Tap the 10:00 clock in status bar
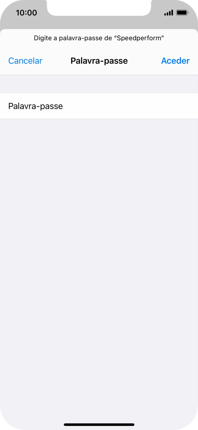The width and height of the screenshot is (198, 430). (26, 13)
